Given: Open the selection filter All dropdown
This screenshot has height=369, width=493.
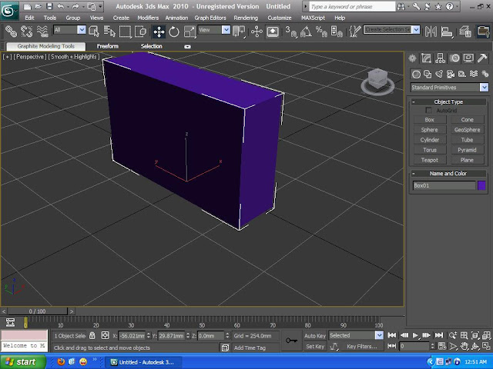Looking at the screenshot, I should [82, 30].
